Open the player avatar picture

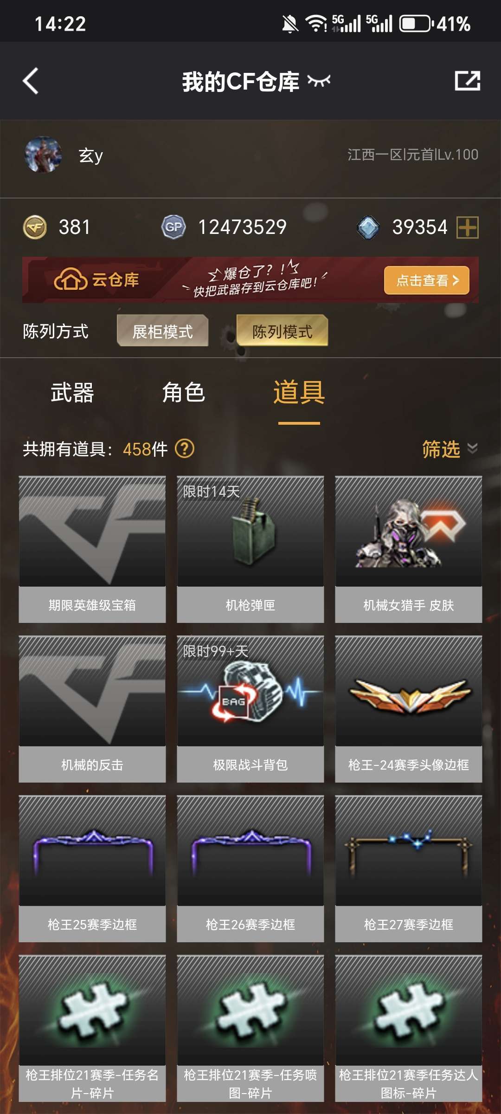tap(43, 155)
